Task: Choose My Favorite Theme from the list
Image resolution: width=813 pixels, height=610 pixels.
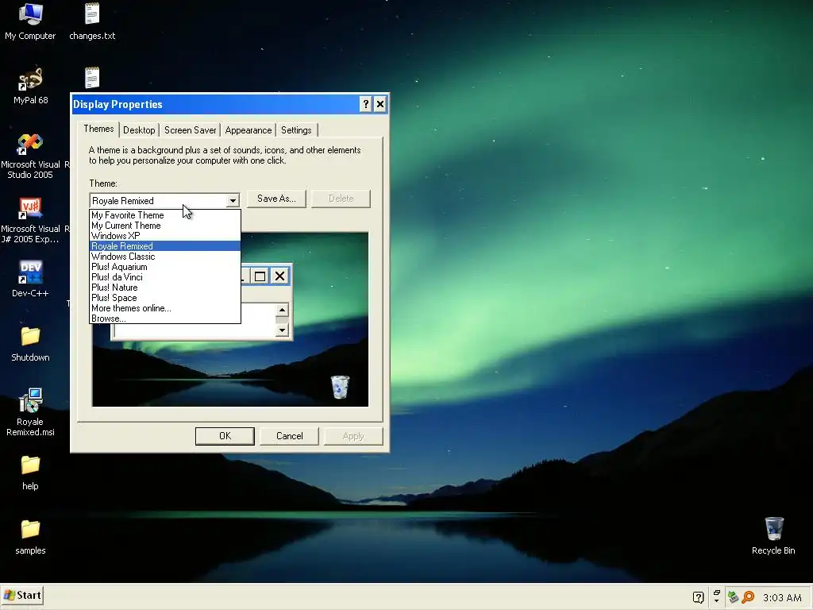Action: tap(165, 214)
